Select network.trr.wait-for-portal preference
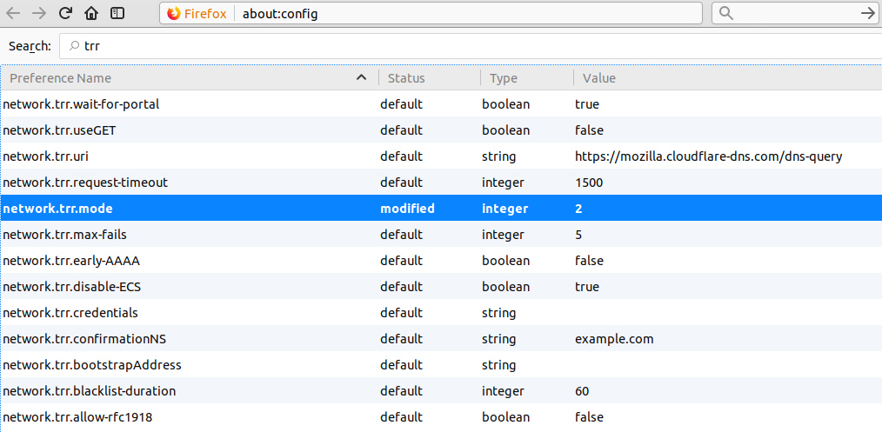 [x=441, y=104]
